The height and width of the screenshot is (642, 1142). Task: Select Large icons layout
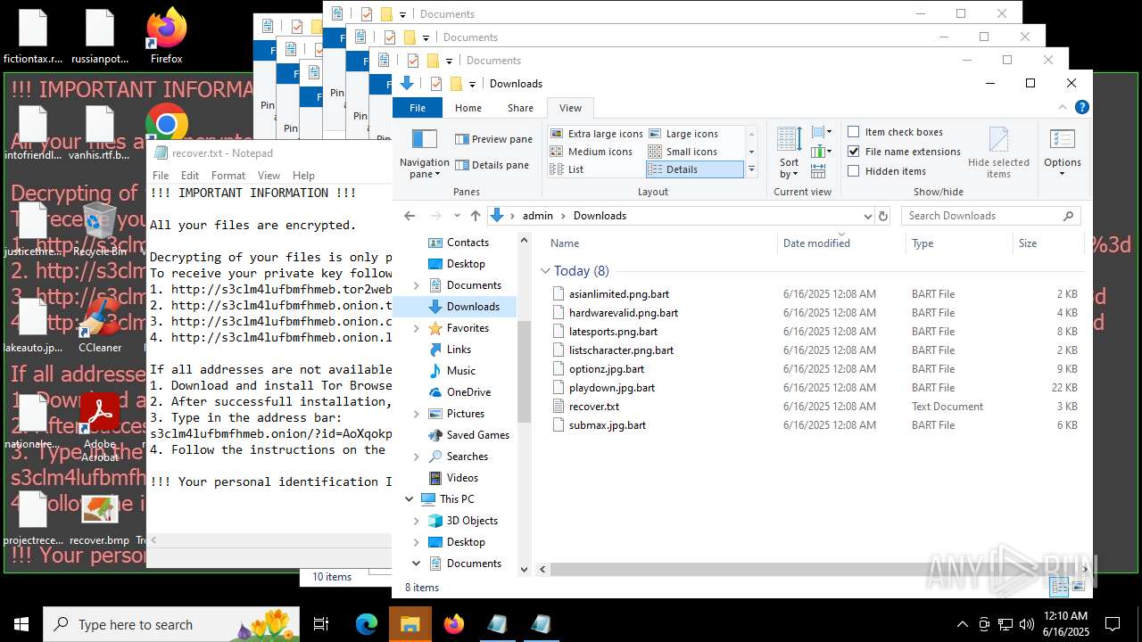[x=683, y=134]
